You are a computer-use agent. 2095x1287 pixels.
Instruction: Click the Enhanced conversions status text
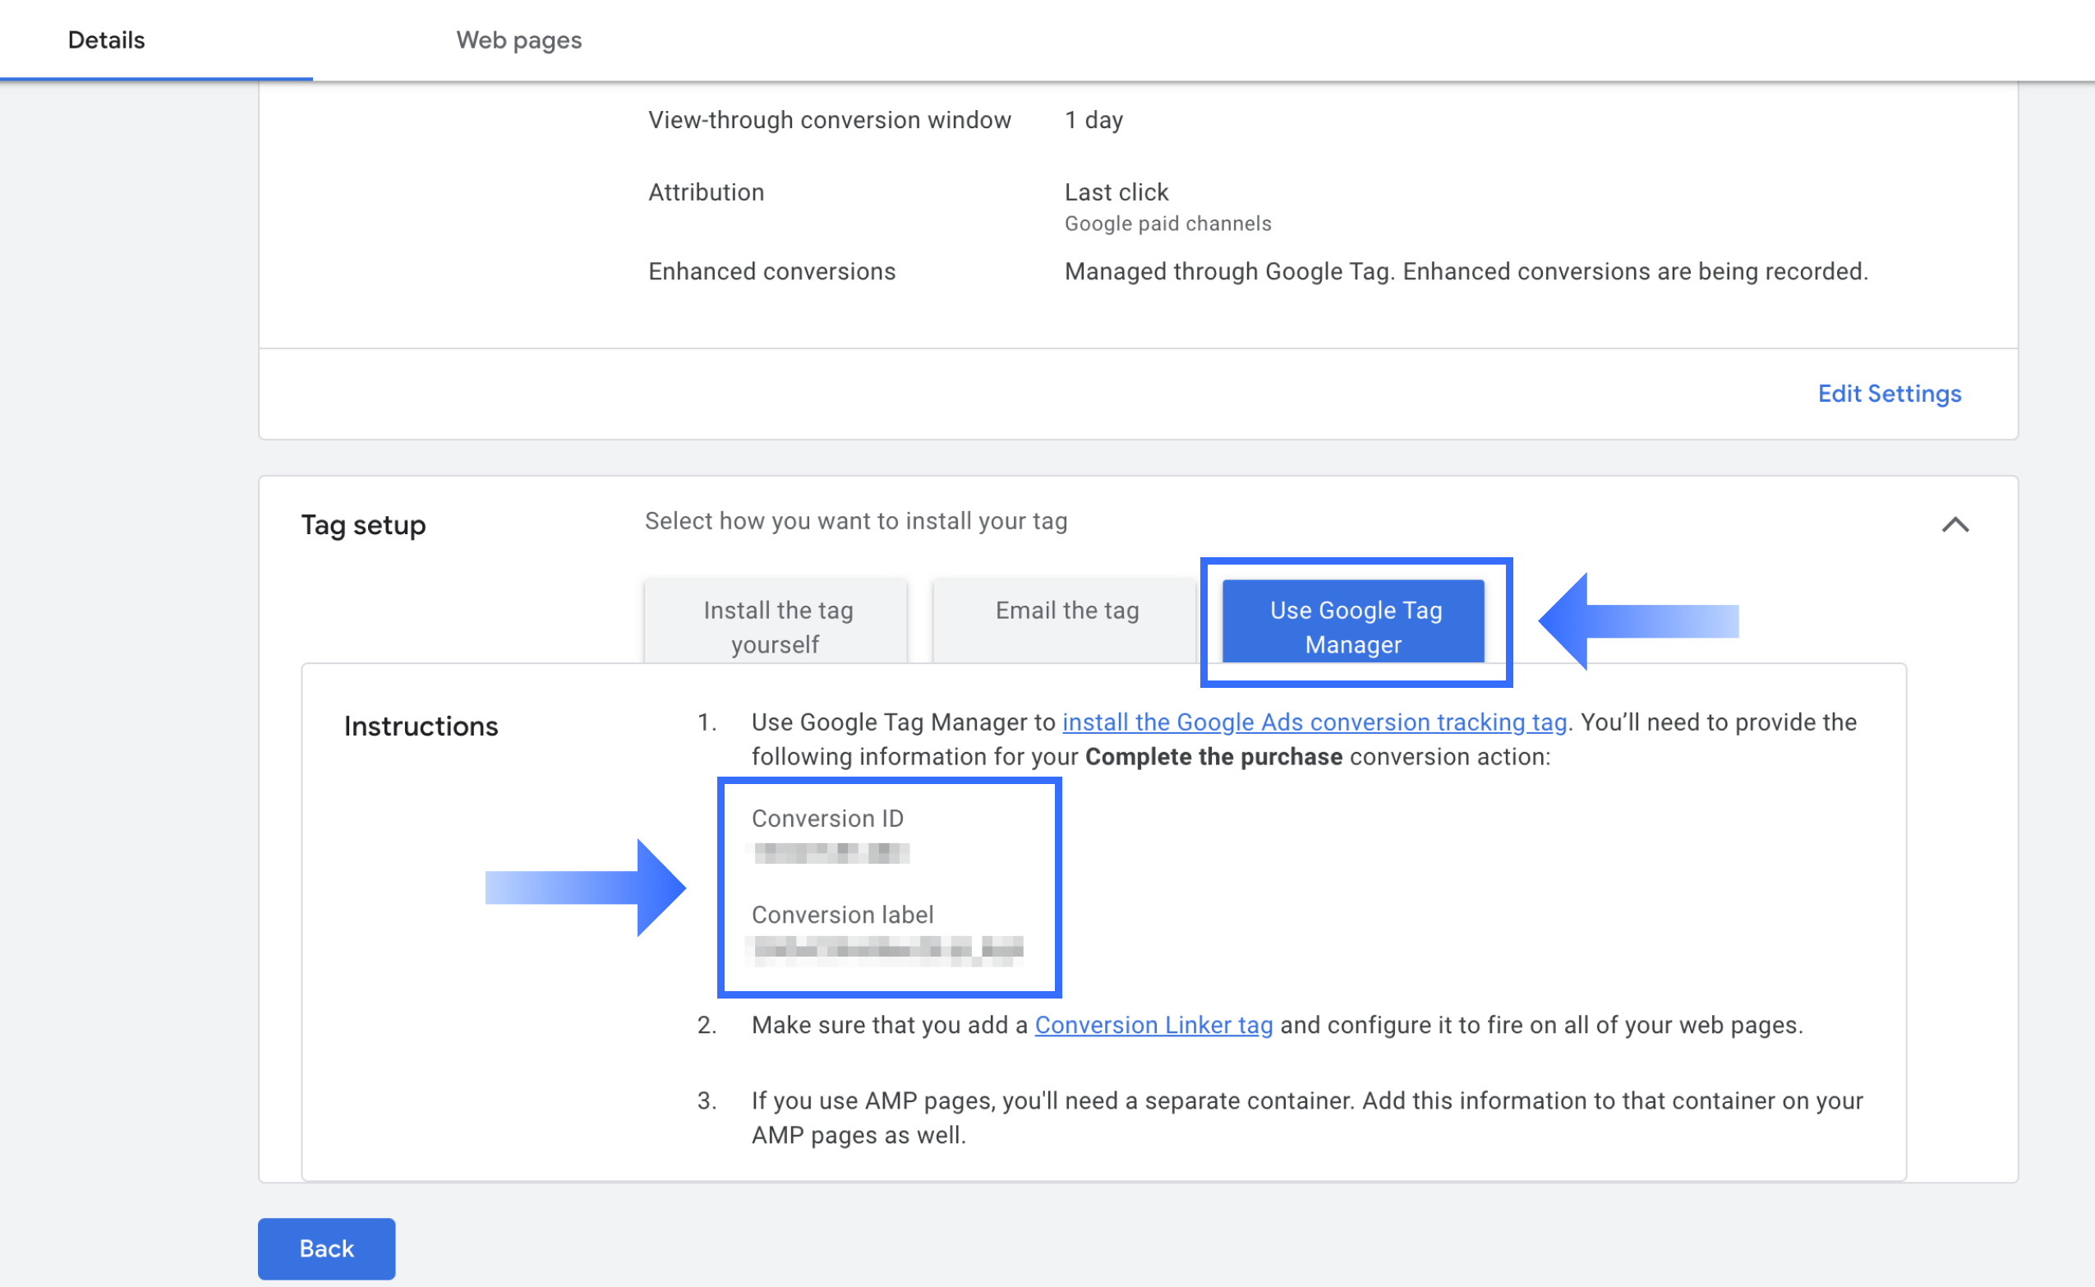(1466, 271)
